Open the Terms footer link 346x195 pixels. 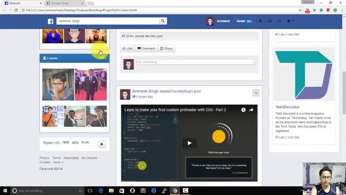(x=56, y=158)
